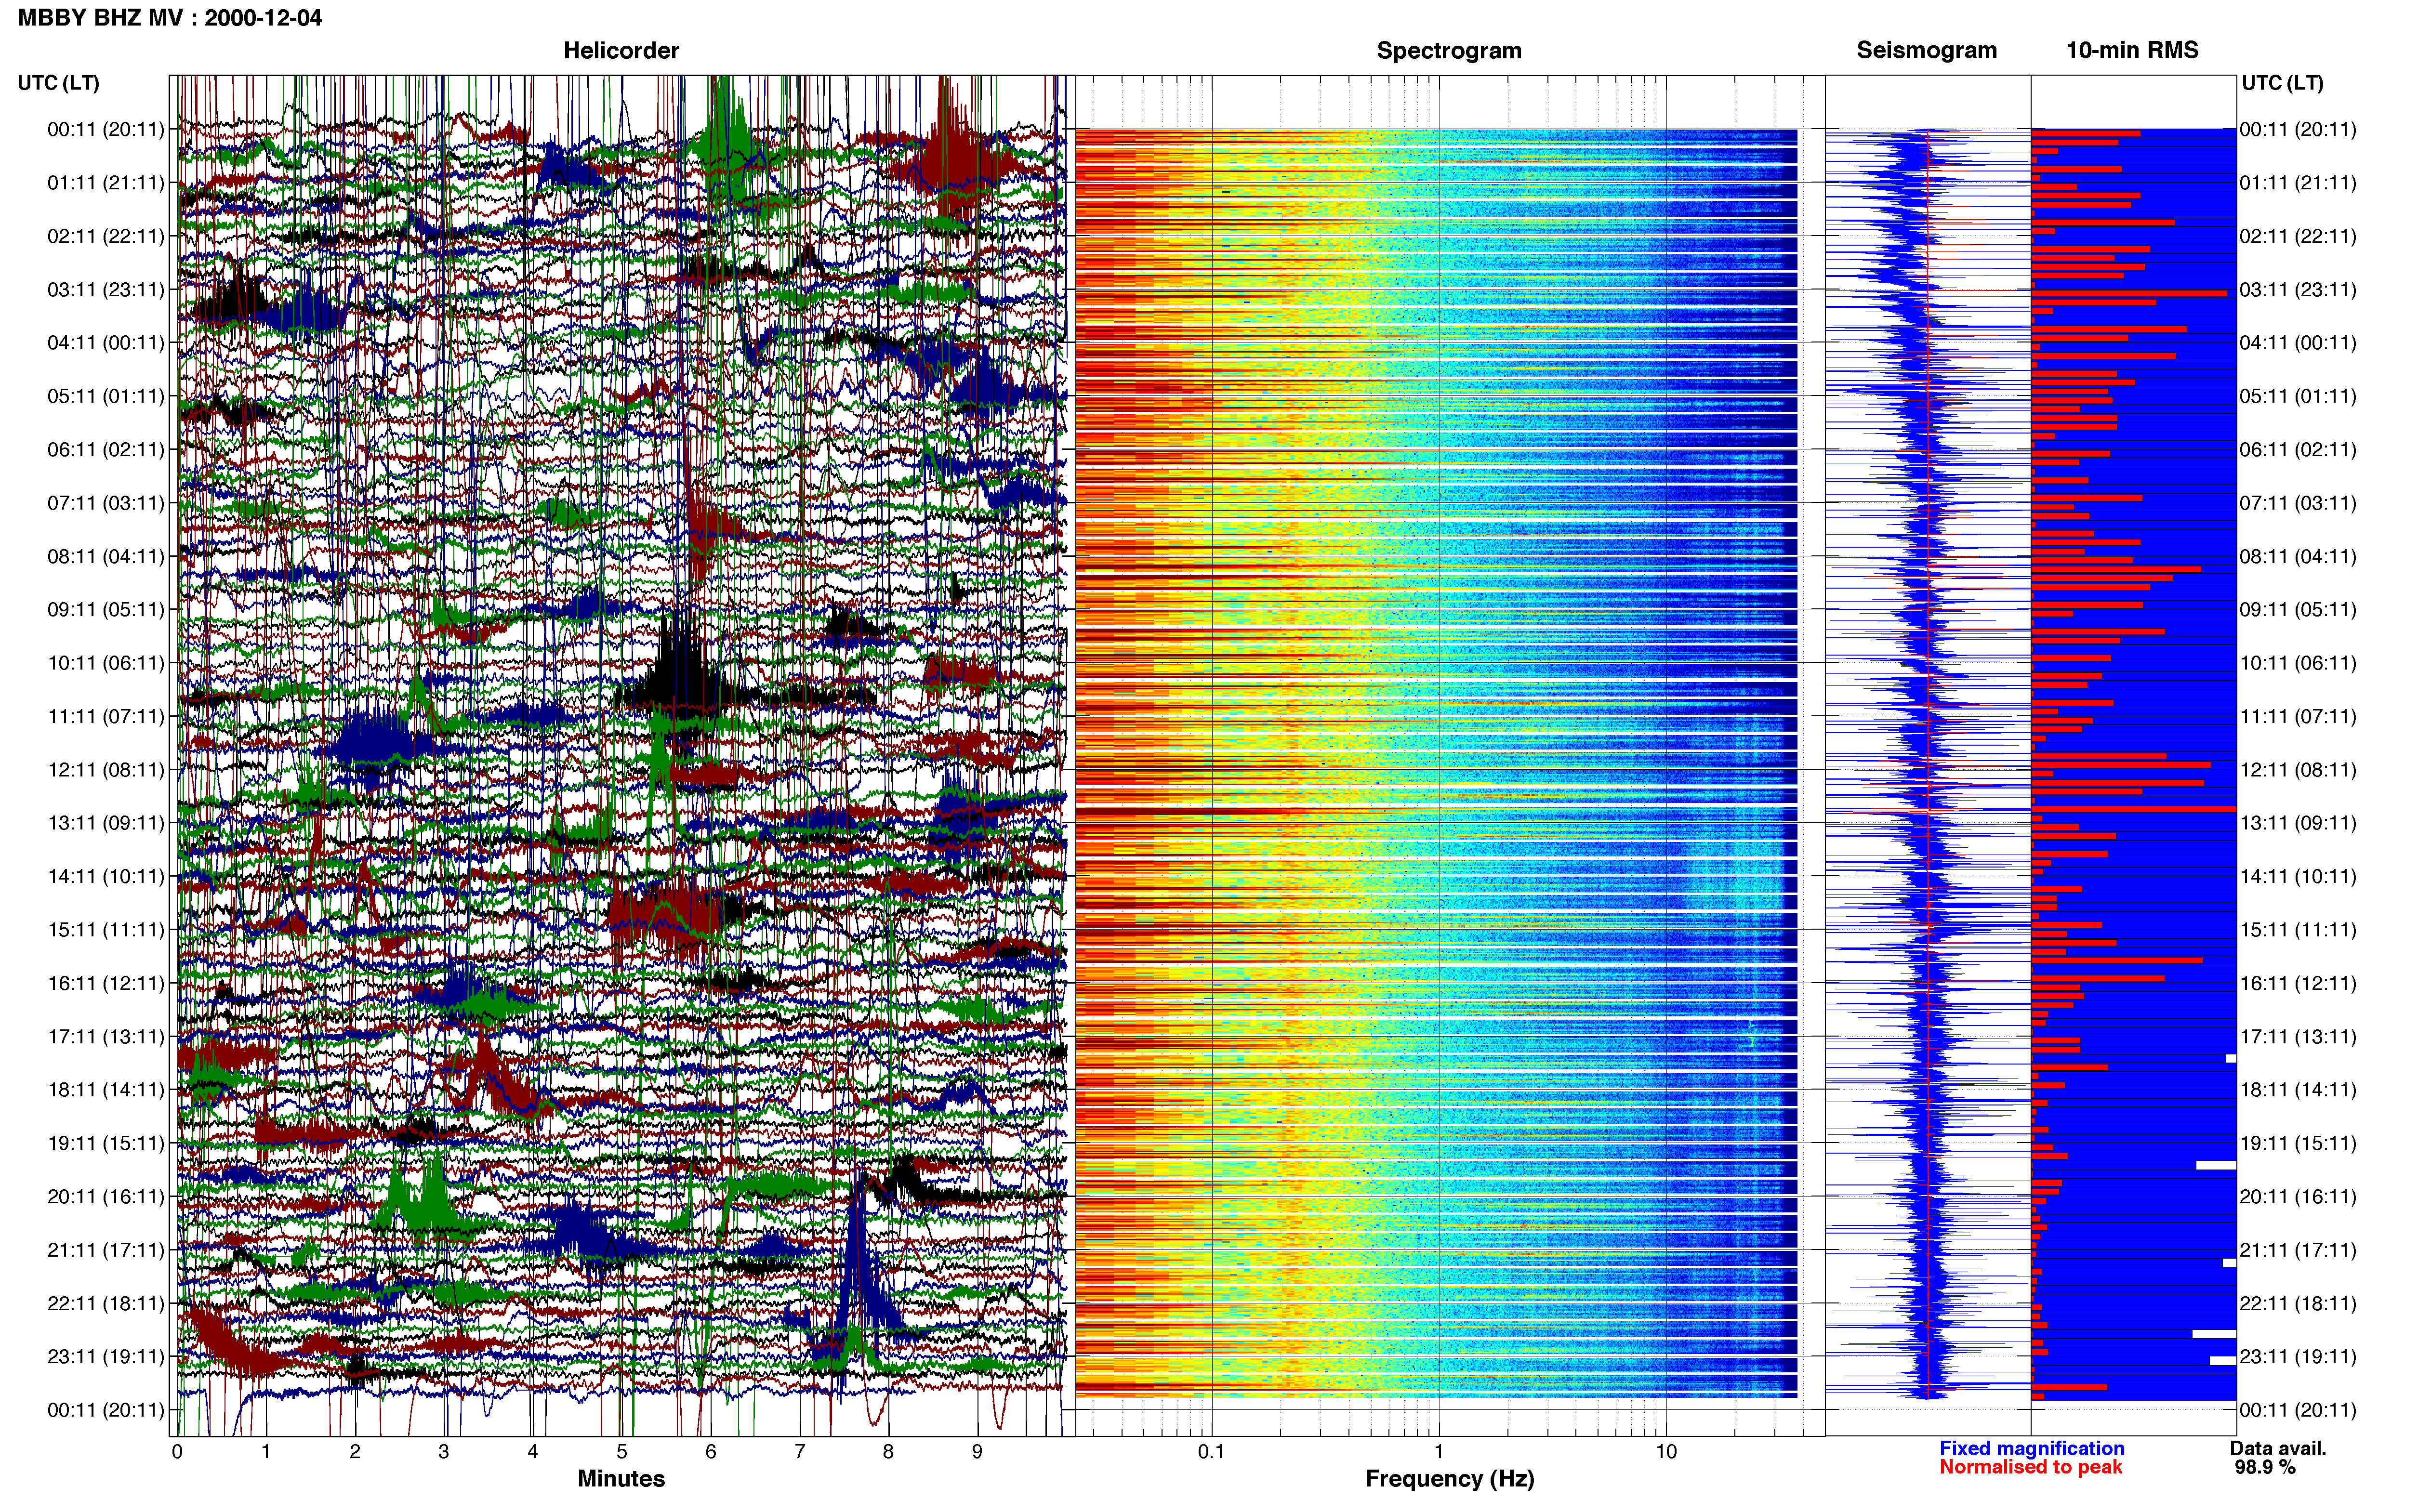Click the "4" tick on the Minutes axis
This screenshot has width=2418, height=1512.
tap(533, 1452)
